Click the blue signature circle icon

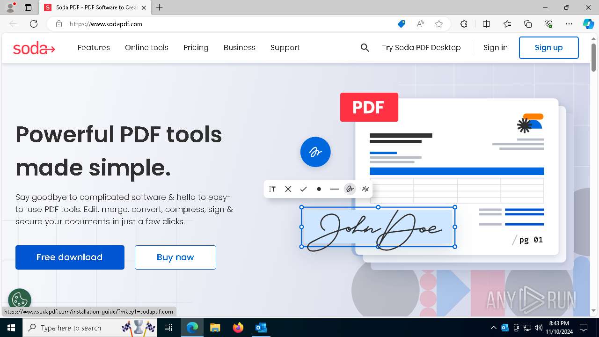pos(315,152)
